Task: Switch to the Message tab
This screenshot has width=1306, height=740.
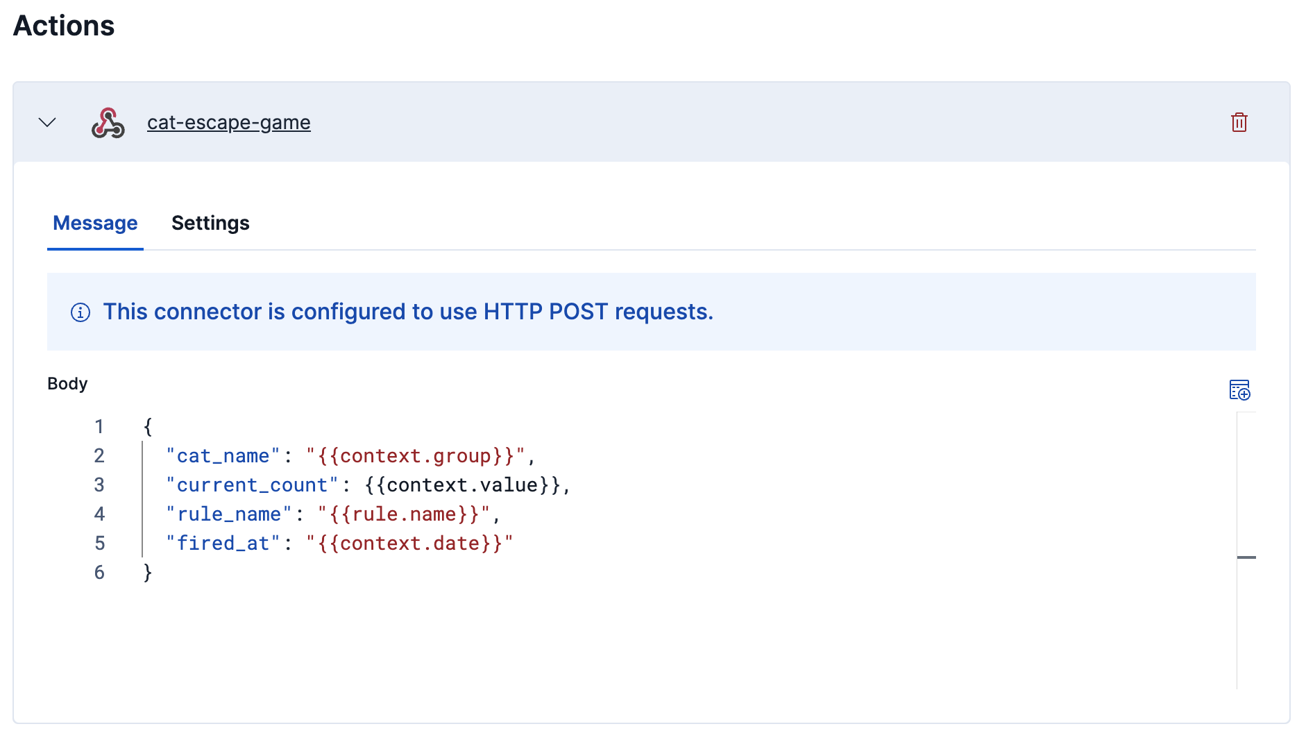Action: coord(95,223)
